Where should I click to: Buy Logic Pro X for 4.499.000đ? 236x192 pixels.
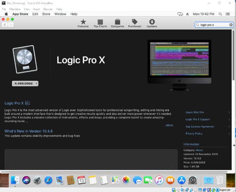23,83
